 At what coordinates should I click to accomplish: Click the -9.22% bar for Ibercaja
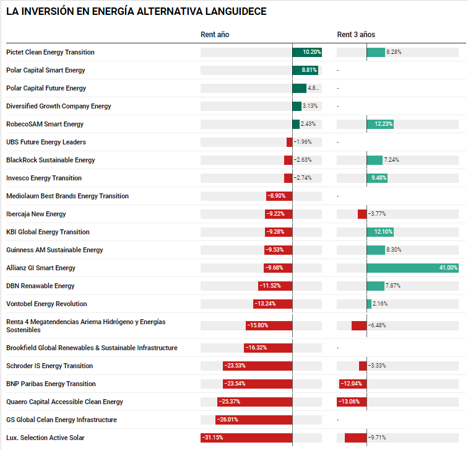pyautogui.click(x=279, y=214)
